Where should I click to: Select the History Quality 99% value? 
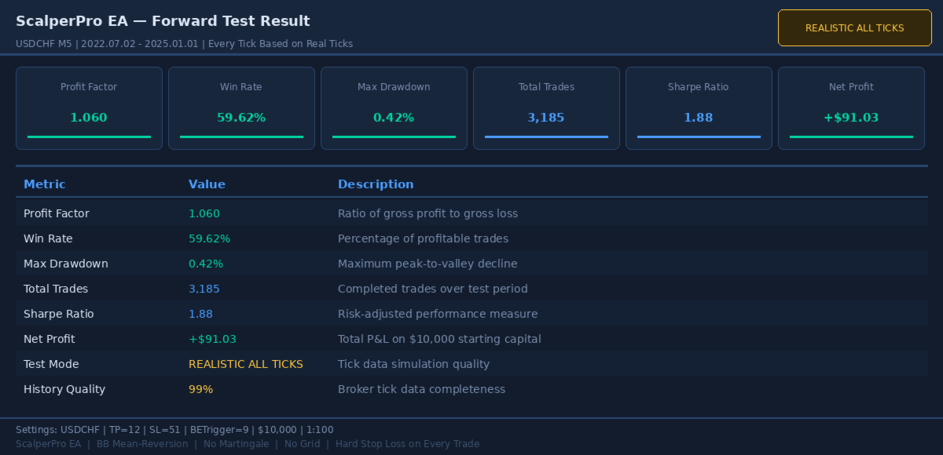(x=200, y=389)
